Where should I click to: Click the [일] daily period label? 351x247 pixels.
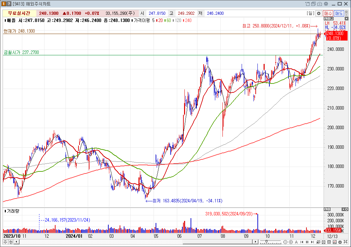click(311, 13)
